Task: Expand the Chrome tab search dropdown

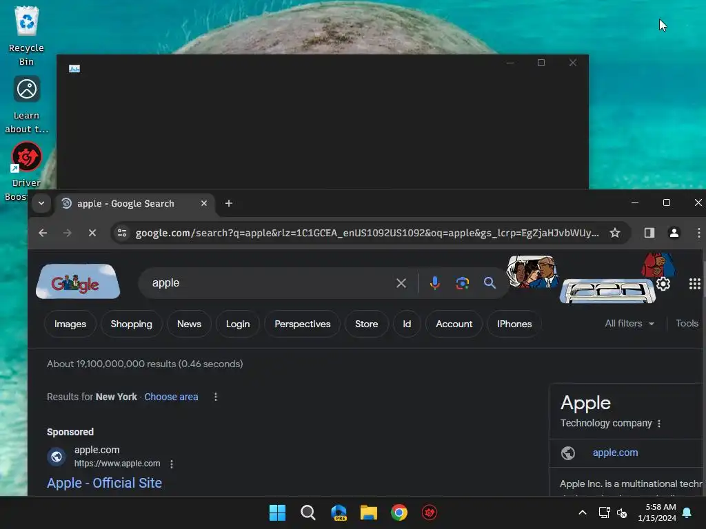Action: 41,203
